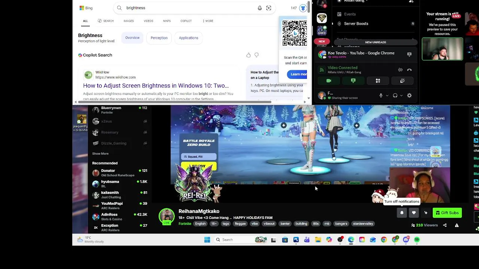Open hyubsama IRL channel in sidebar

tap(120, 184)
